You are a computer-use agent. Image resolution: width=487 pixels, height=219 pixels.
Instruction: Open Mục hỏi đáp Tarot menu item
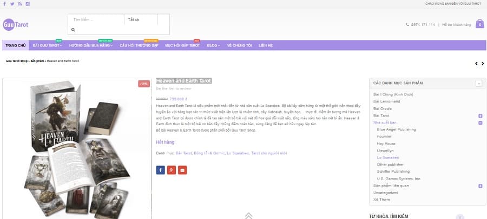point(182,45)
